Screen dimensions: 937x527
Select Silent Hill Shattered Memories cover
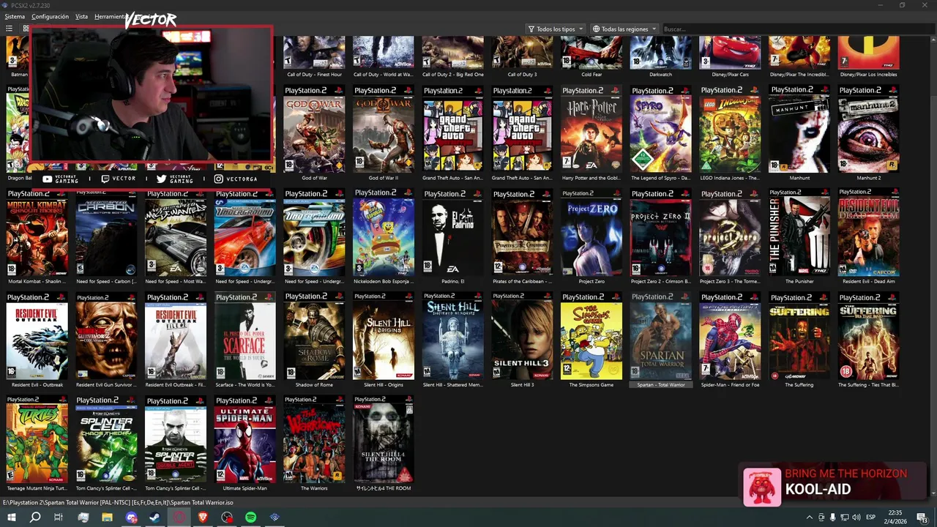(x=452, y=336)
